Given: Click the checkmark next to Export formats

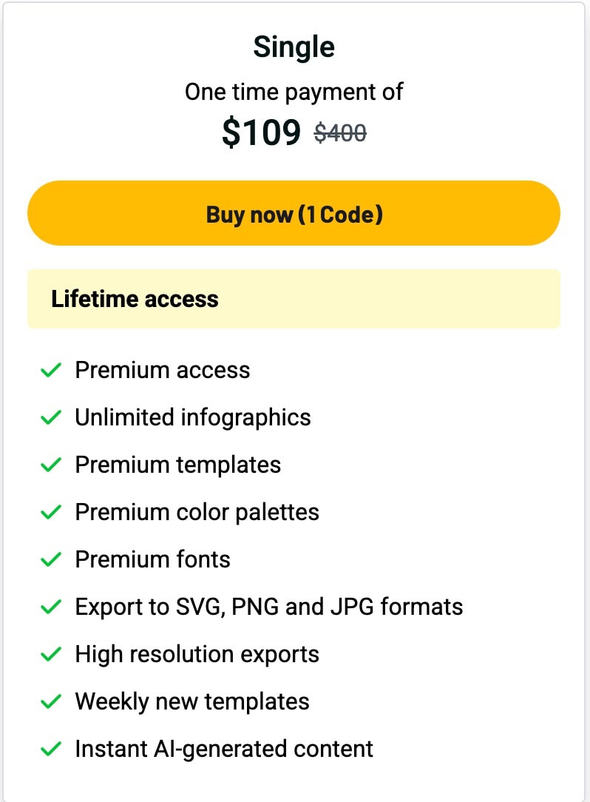Looking at the screenshot, I should (50, 607).
